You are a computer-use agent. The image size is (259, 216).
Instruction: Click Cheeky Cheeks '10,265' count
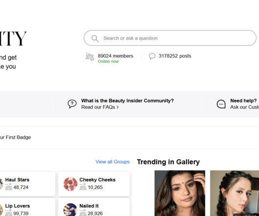[95, 187]
